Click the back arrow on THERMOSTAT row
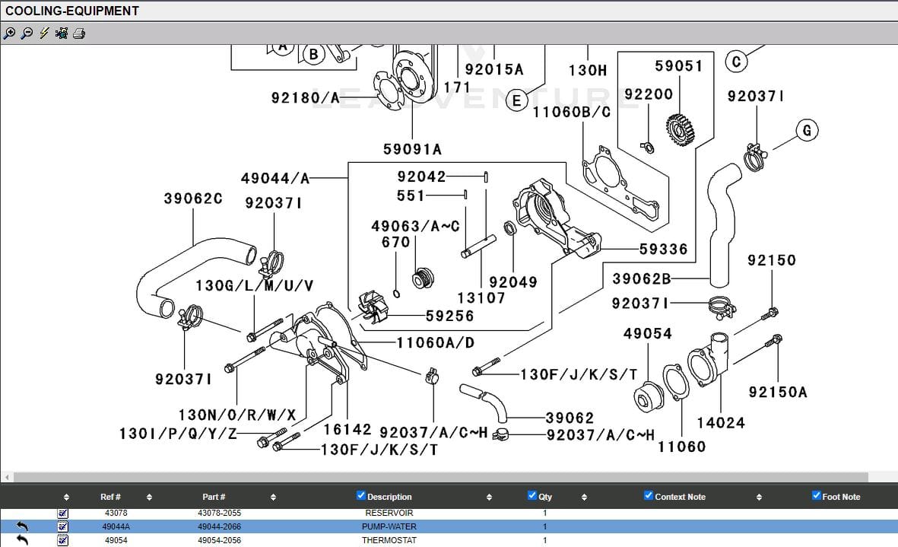 [x=22, y=540]
